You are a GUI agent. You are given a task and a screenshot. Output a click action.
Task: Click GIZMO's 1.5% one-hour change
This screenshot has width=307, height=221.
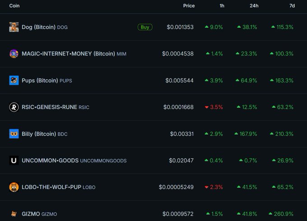(214, 214)
